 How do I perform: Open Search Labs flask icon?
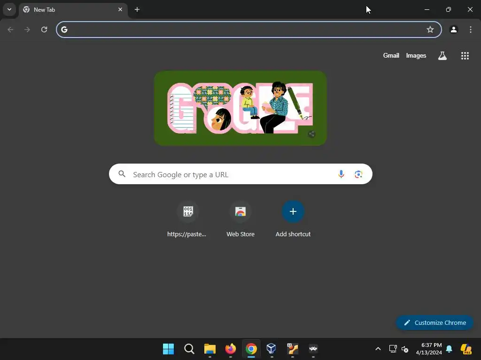pos(442,56)
